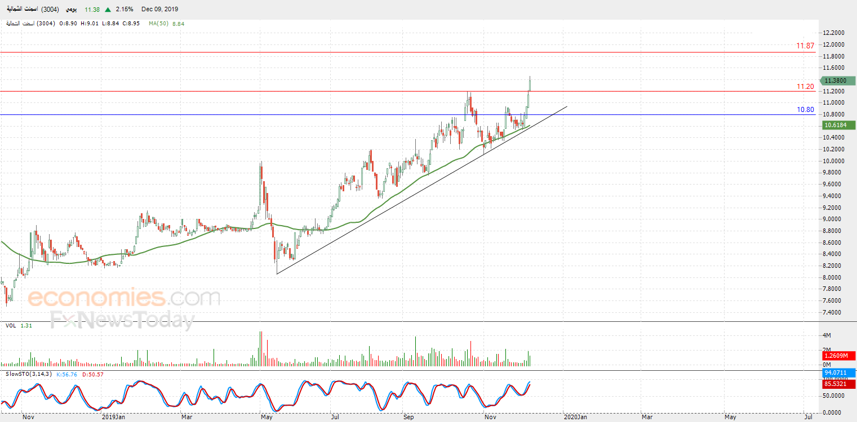Click the blue 94.0711 stochastic K tag

click(x=839, y=372)
